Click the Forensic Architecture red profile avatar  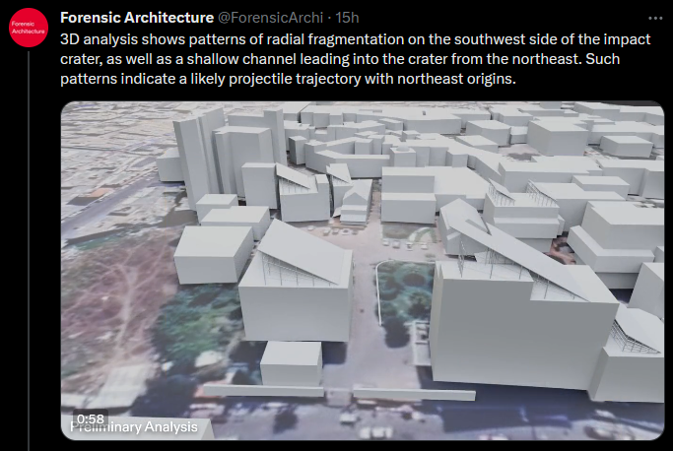click(30, 30)
